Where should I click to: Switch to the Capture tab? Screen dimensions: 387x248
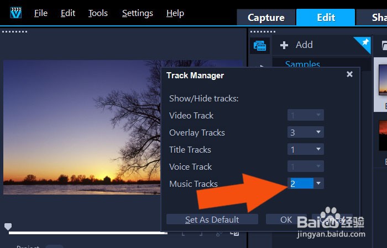click(266, 17)
